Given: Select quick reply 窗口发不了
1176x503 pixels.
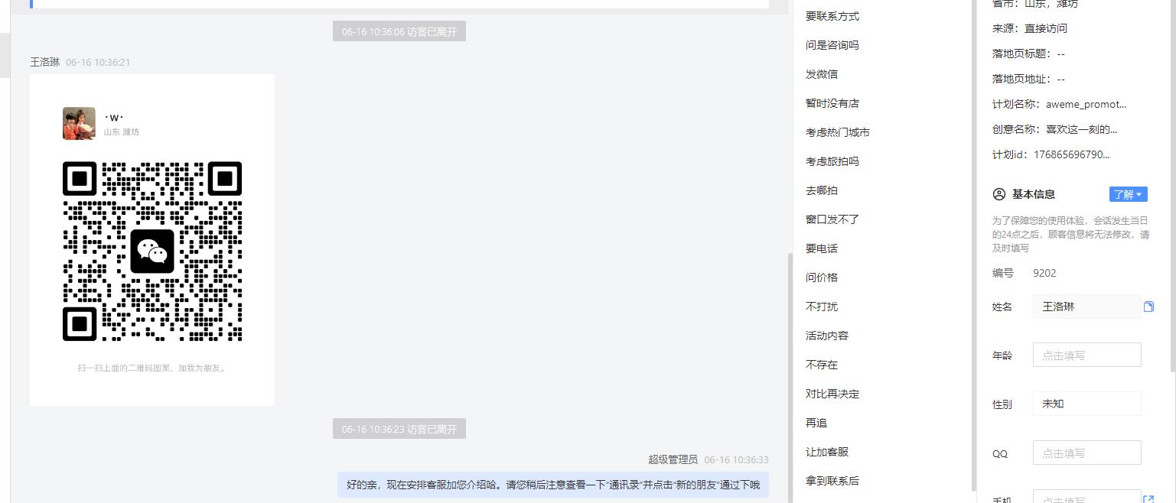Looking at the screenshot, I should (x=832, y=219).
